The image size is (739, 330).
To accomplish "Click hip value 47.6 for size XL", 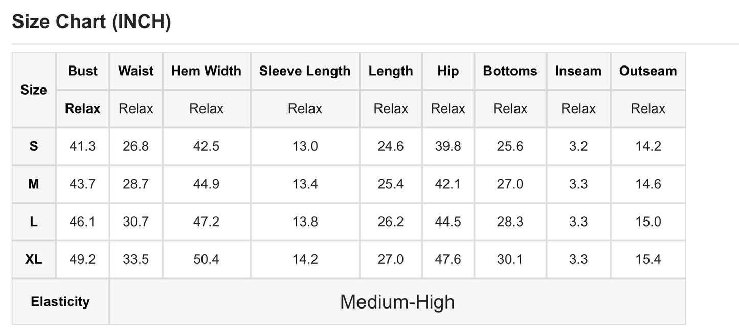I will (448, 259).
